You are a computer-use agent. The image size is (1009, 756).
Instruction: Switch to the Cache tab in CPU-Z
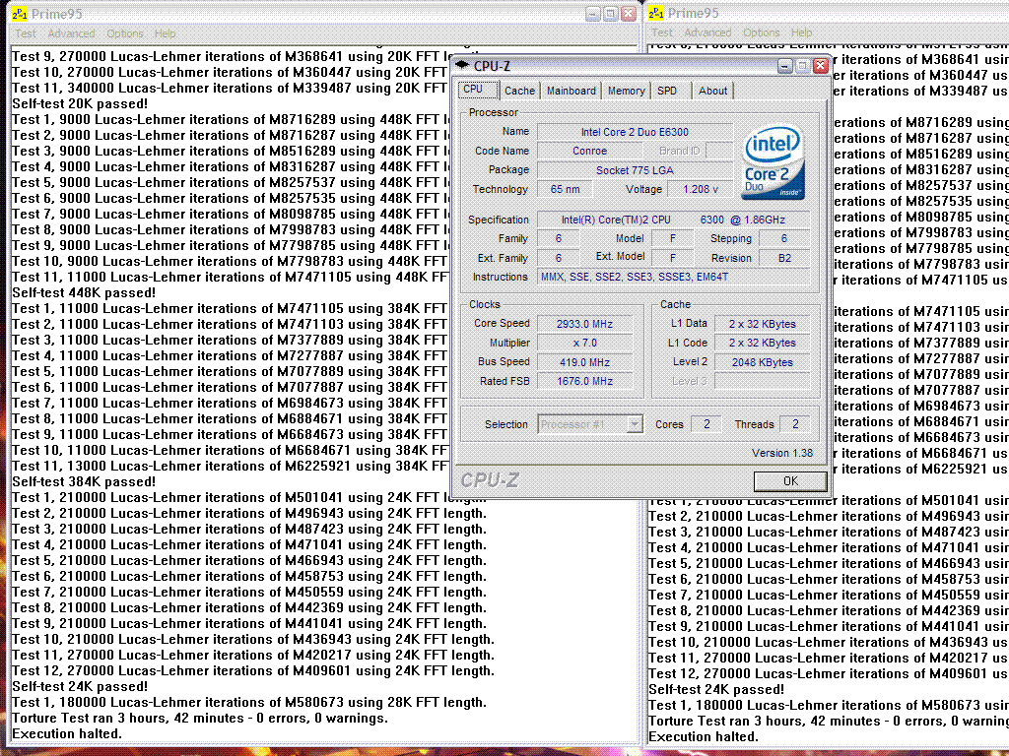[519, 91]
